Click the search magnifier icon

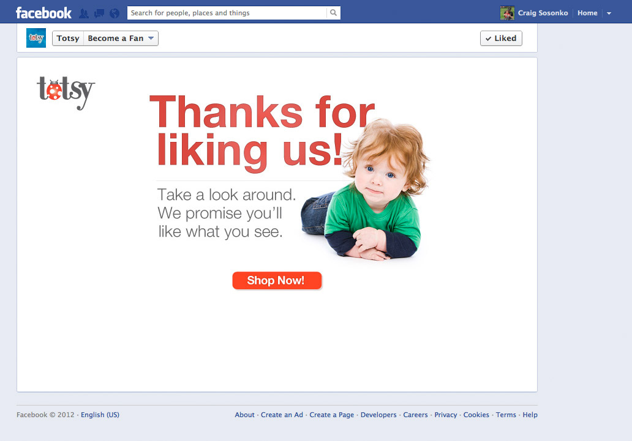(333, 13)
